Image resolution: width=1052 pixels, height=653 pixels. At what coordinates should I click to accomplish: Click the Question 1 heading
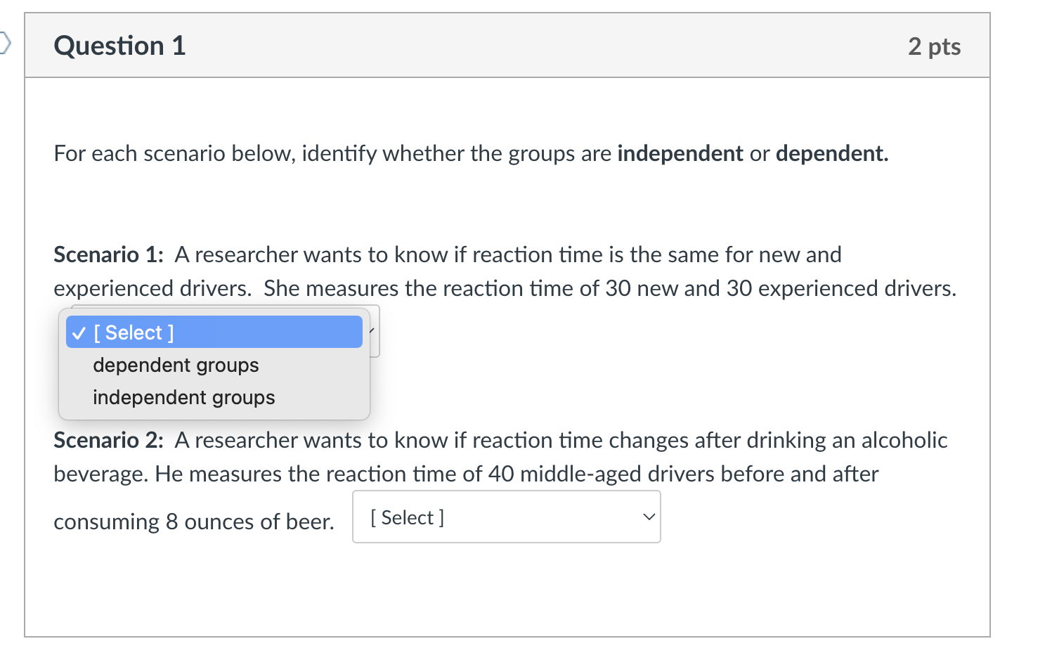(x=119, y=45)
